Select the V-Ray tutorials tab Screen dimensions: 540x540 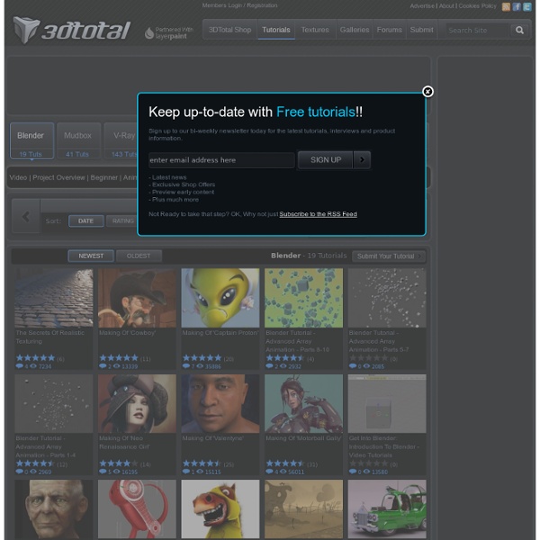[x=121, y=141]
